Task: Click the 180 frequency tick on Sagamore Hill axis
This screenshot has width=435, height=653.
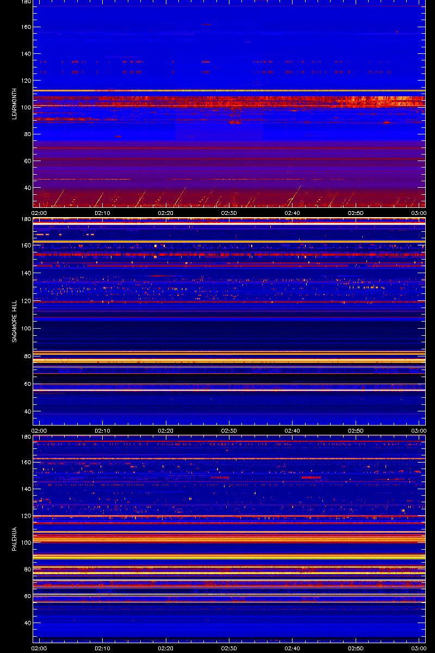Action: click(x=26, y=219)
